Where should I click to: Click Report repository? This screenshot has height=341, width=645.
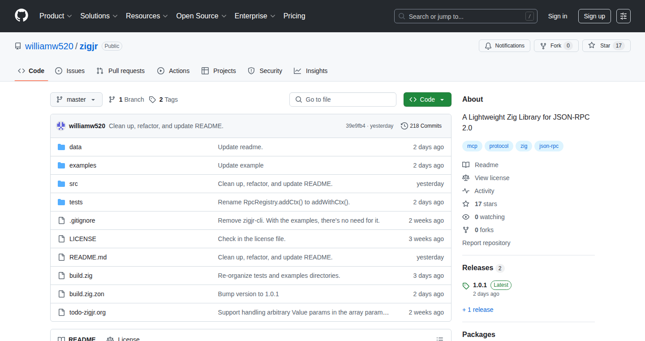[486, 243]
